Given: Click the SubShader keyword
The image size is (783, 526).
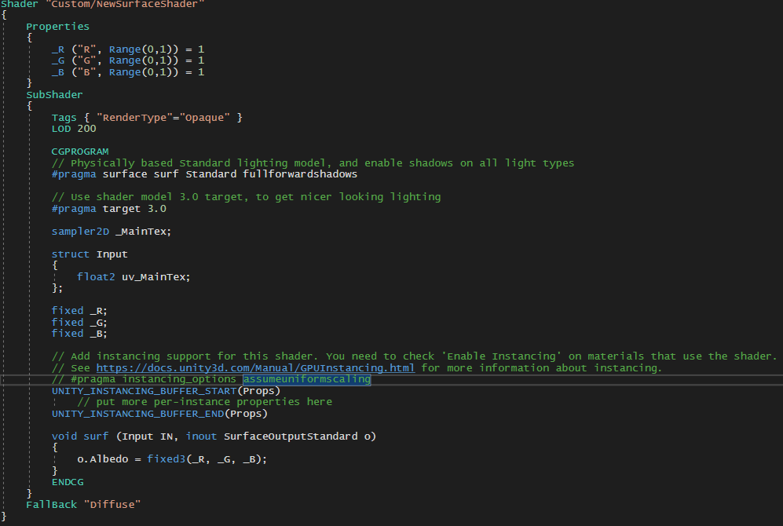Looking at the screenshot, I should pyautogui.click(x=54, y=95).
